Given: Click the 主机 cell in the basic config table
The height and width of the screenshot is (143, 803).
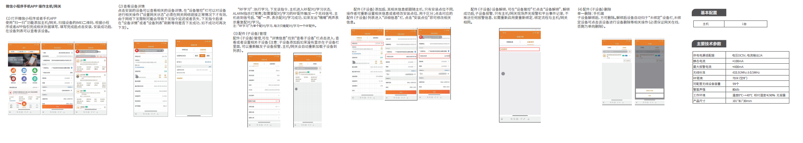Looking at the screenshot, I should [x=709, y=24].
